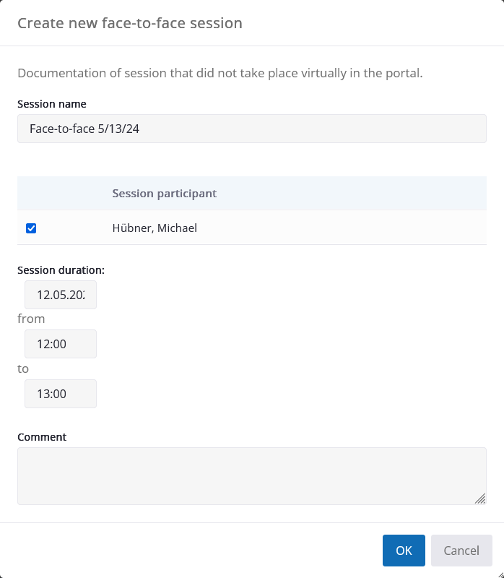This screenshot has width=504, height=578.
Task: Click the Session participant column header
Action: tap(165, 193)
